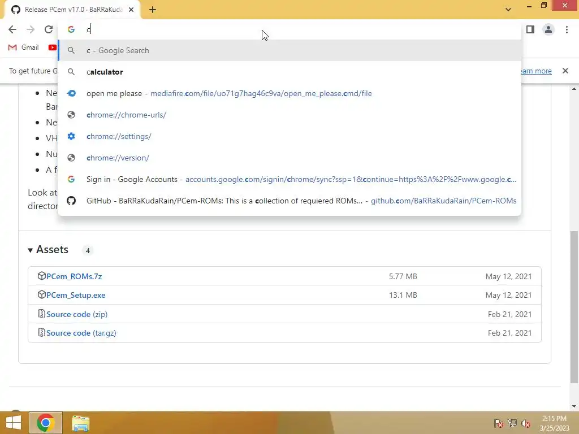Pick the chrome://settings/ suggestion
This screenshot has height=434, width=579.
coord(289,136)
